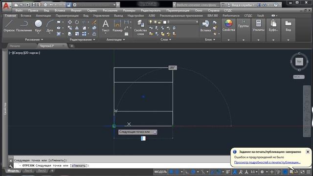
Task: Open the annotation scale 1:1 dropdown
Action: (x=254, y=172)
